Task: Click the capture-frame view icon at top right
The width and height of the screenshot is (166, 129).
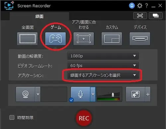Action: point(140,16)
